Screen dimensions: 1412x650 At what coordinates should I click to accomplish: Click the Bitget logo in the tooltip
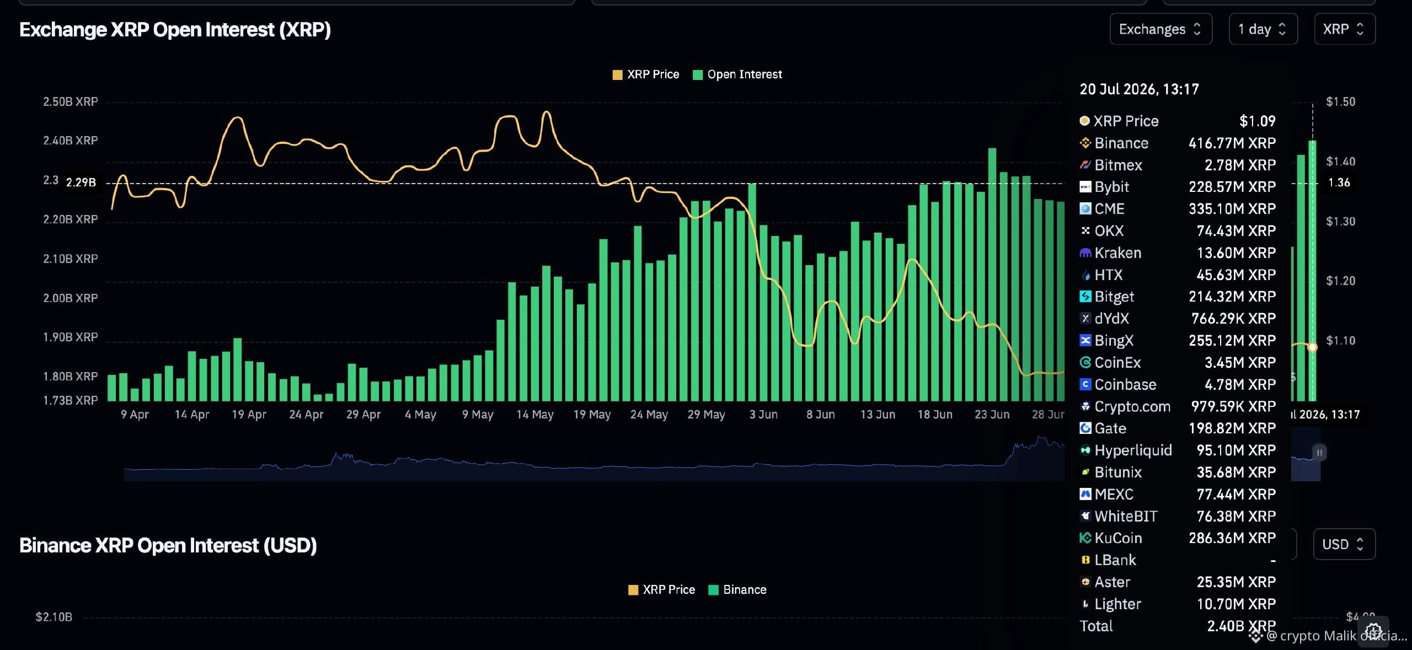[x=1085, y=297]
